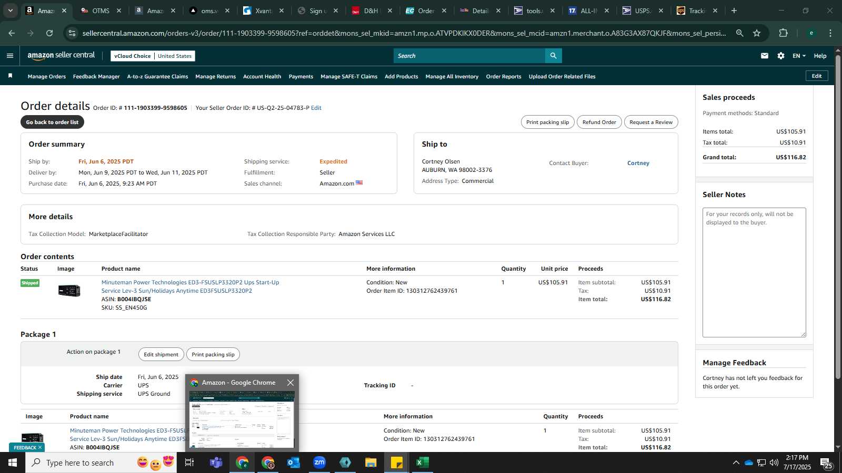The image size is (842, 473).
Task: Open Sticky Notes from the taskbar
Action: point(397,462)
